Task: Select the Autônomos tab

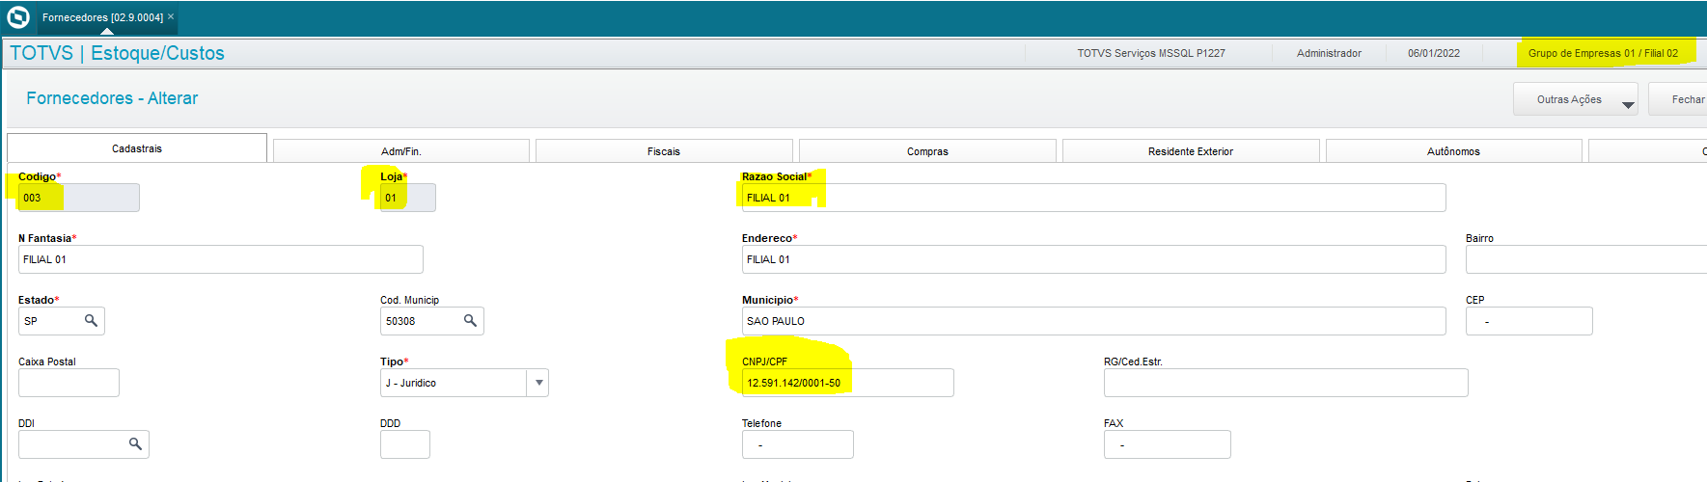Action: [1453, 151]
